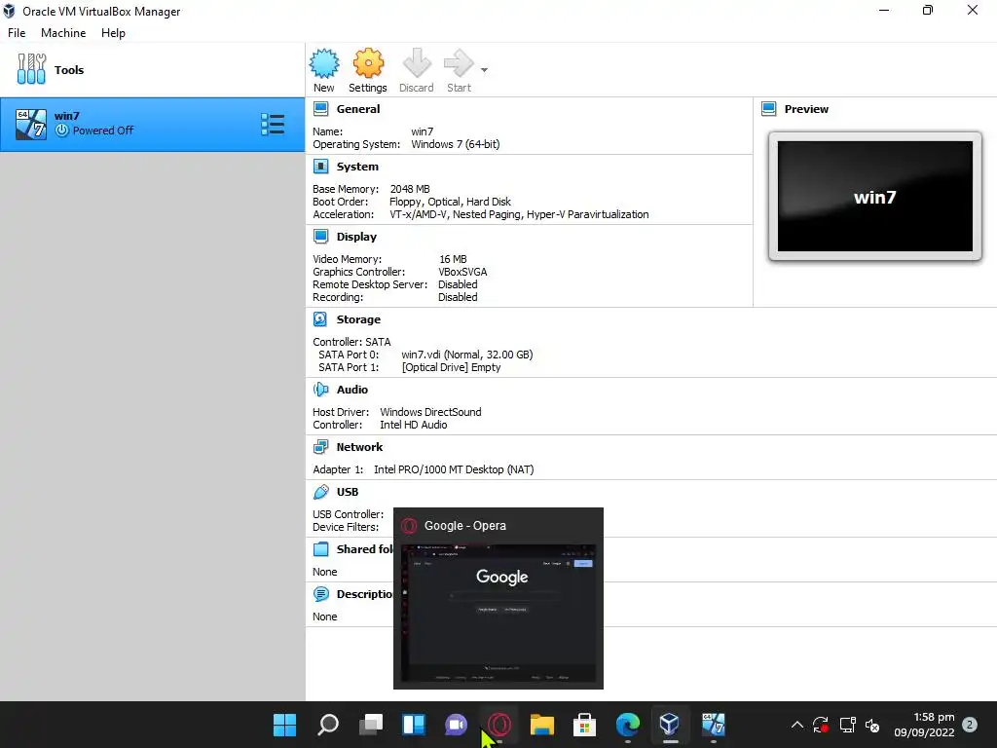Image resolution: width=997 pixels, height=748 pixels.
Task: Click the Storage section disk icon
Action: click(321, 319)
